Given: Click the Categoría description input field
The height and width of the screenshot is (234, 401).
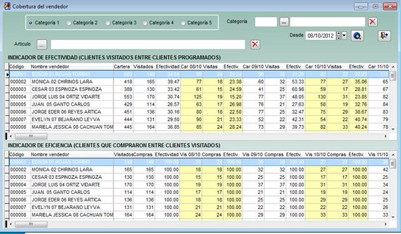Looking at the screenshot, I should 327,22.
